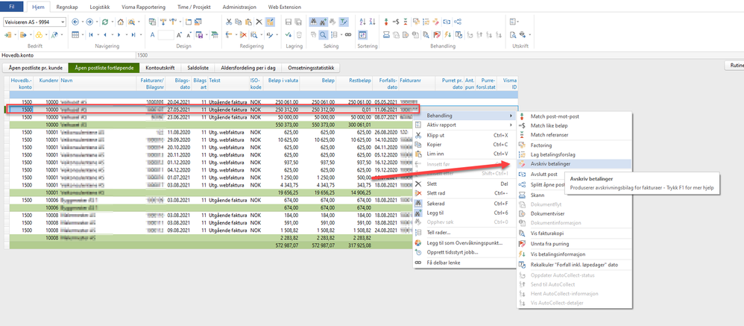The width and height of the screenshot is (744, 326).
Task: Click the increase font size icon
Action: (180, 34)
